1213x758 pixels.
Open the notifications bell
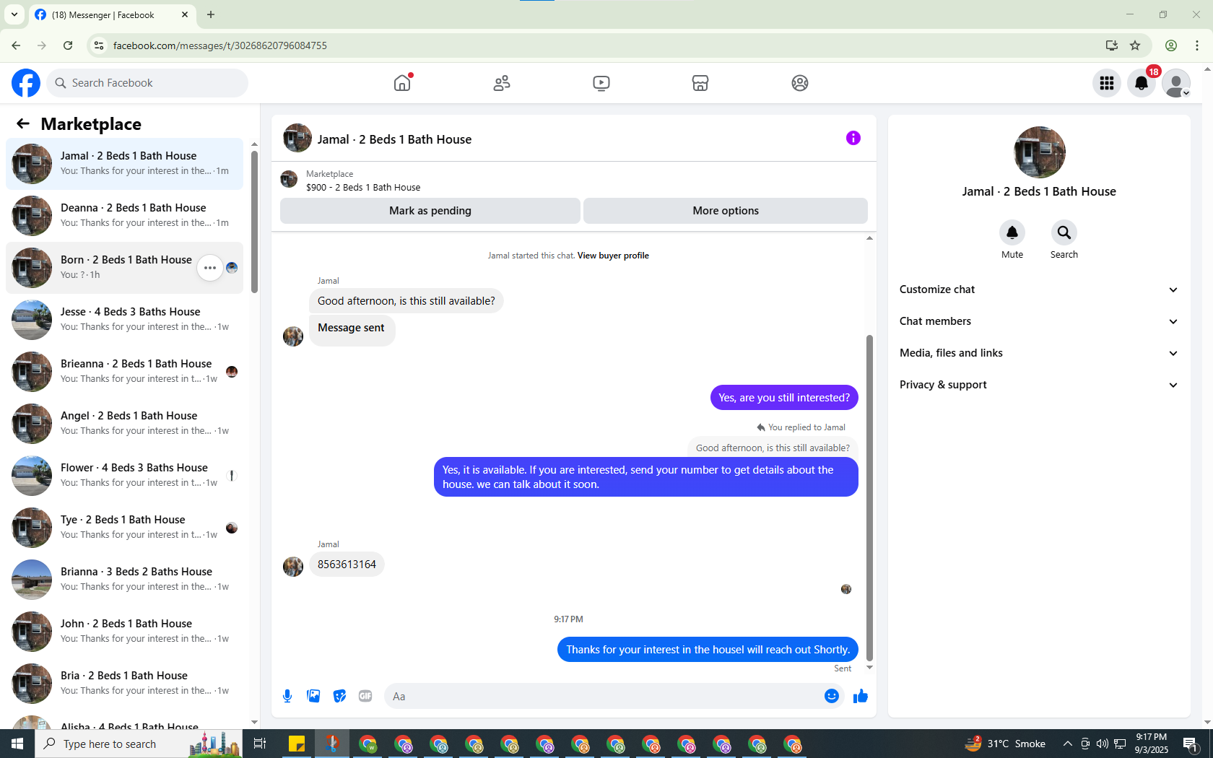coord(1142,83)
